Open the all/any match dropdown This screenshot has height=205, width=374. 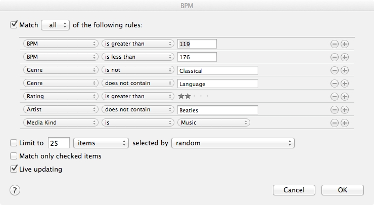(x=55, y=25)
